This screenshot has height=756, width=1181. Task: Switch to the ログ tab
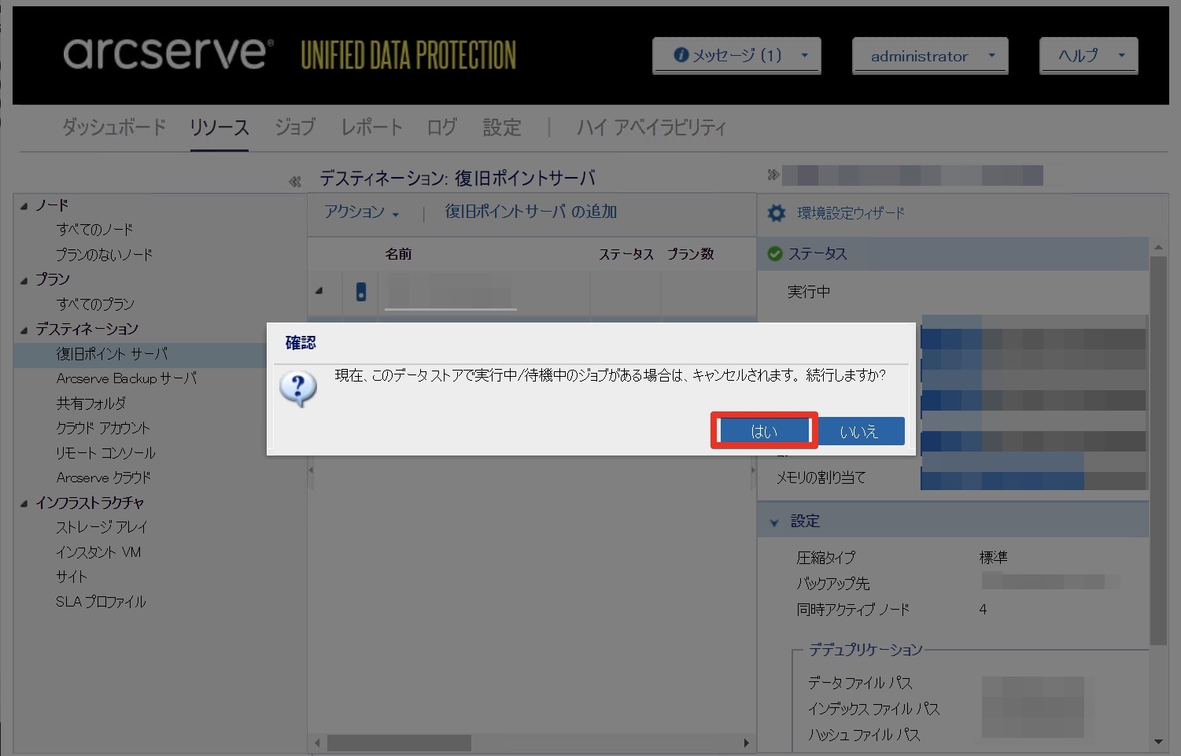pos(441,127)
